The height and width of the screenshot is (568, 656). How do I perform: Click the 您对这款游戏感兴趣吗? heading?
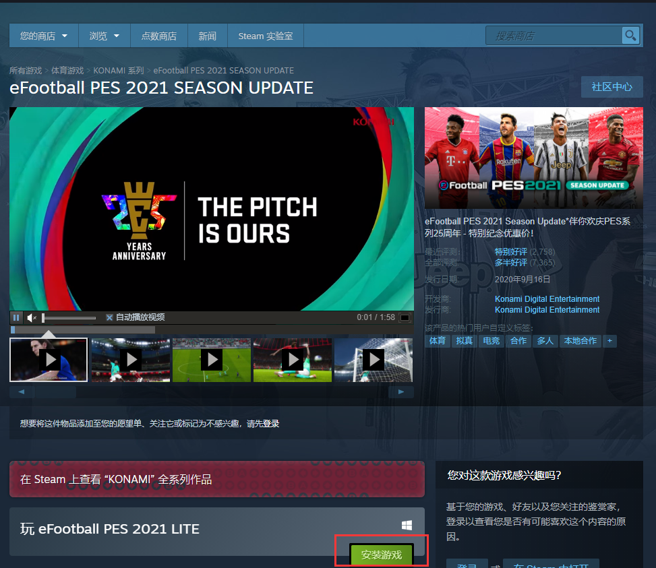504,475
